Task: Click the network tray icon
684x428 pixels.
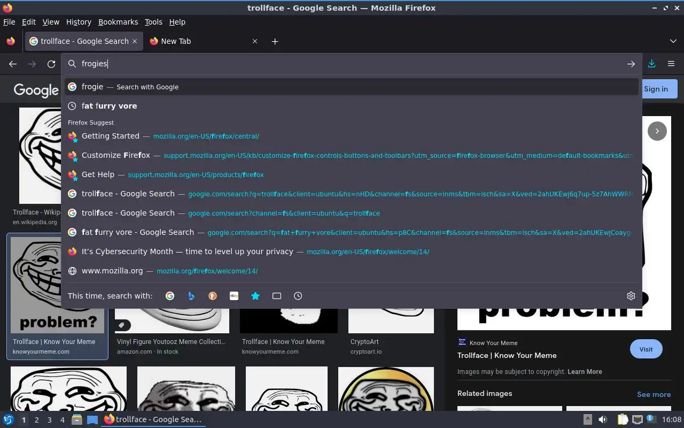Action: (637, 419)
